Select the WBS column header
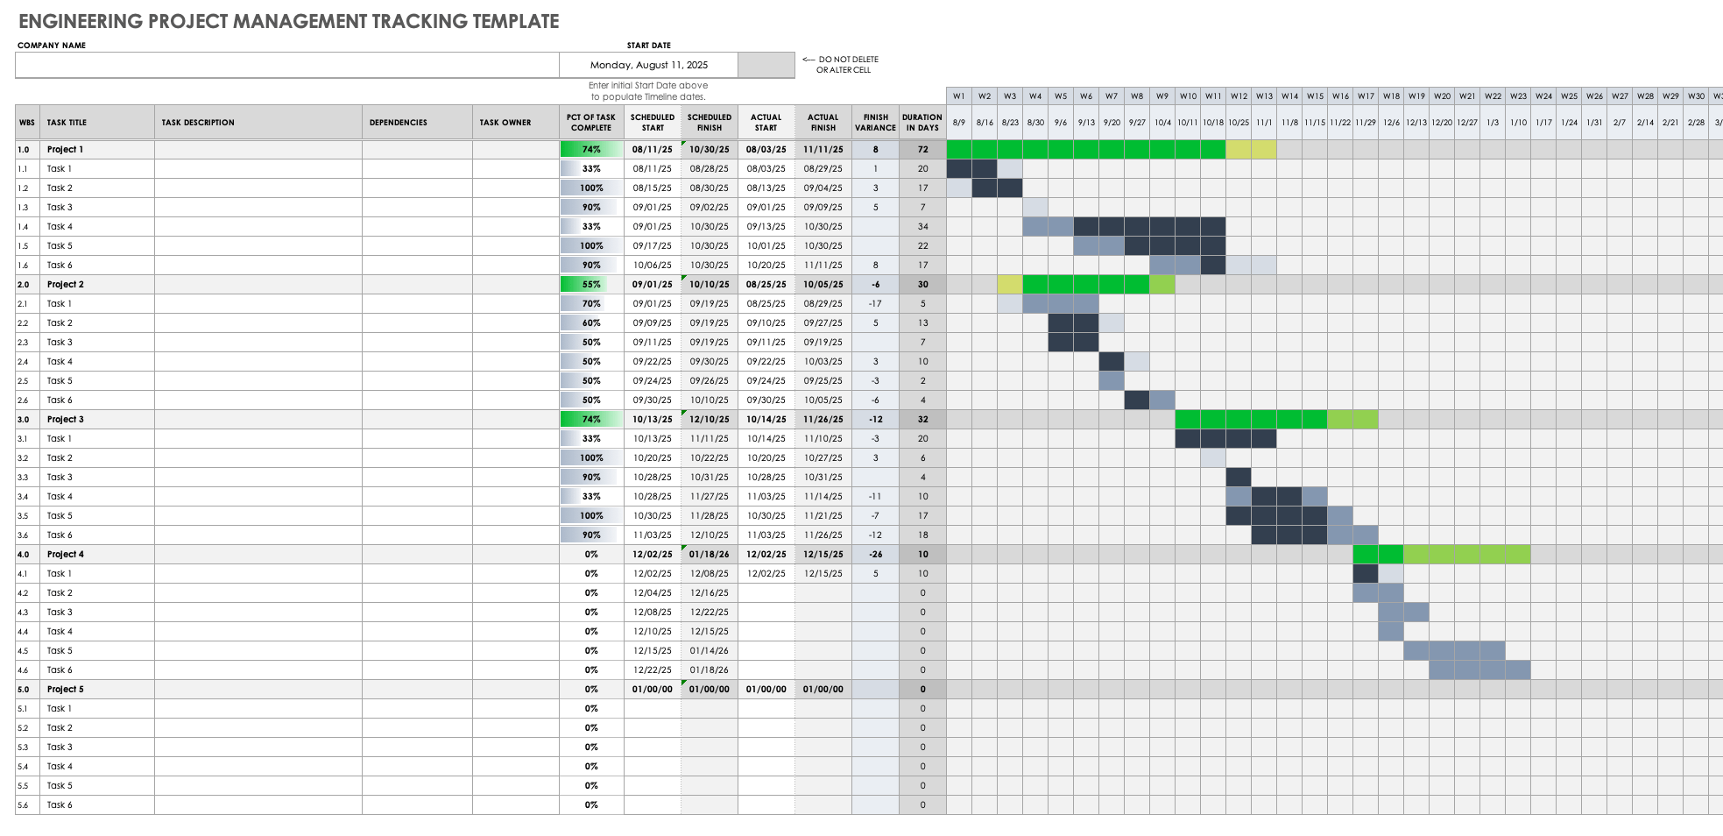 [27, 123]
